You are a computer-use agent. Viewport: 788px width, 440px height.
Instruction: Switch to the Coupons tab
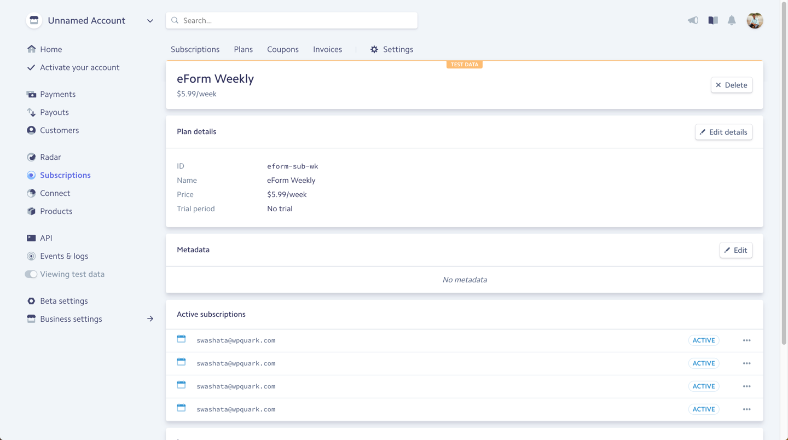282,49
